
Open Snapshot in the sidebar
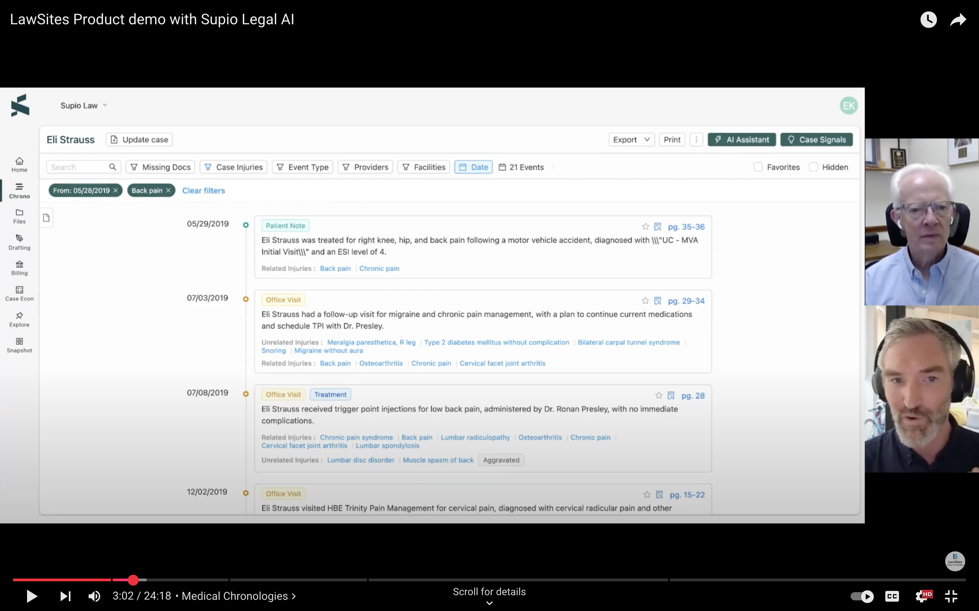tap(19, 346)
